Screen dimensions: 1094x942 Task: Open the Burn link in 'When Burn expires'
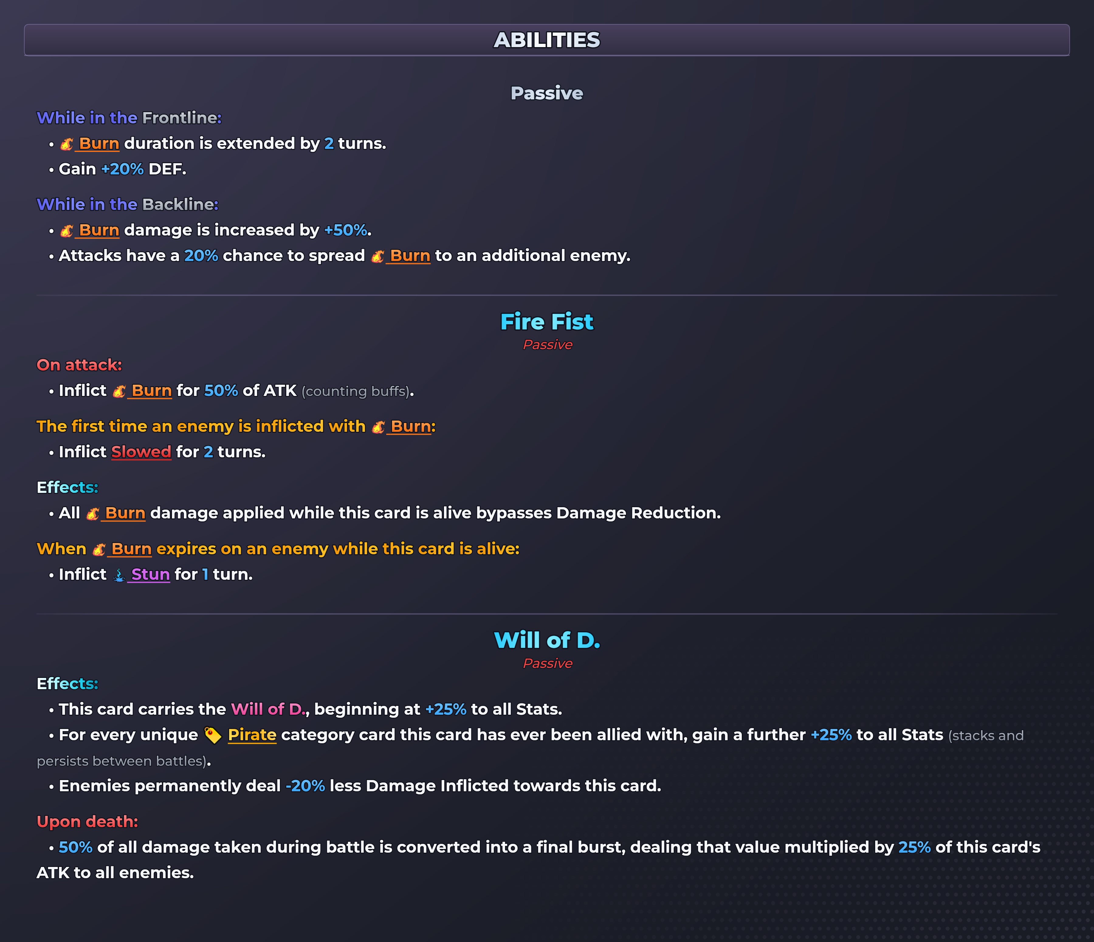tap(131, 549)
